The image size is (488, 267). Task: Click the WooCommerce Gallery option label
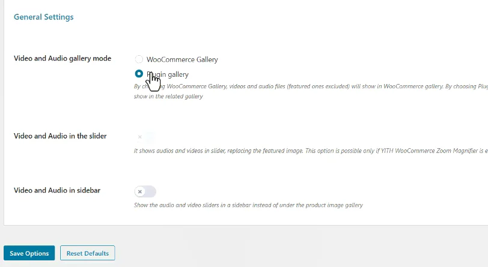182,59
